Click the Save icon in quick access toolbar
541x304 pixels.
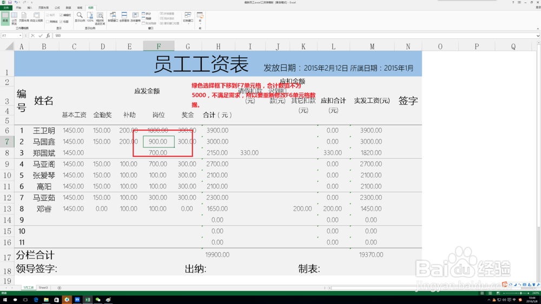click(10, 2)
